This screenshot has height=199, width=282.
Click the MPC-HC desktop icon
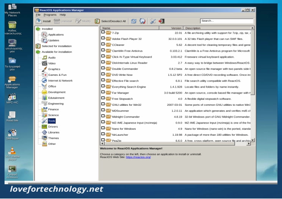click(x=12, y=99)
